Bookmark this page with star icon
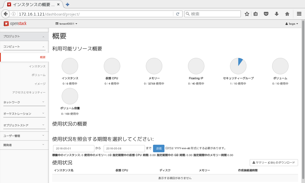Image resolution: width=305 pixels, height=183 pixels. [x=247, y=14]
